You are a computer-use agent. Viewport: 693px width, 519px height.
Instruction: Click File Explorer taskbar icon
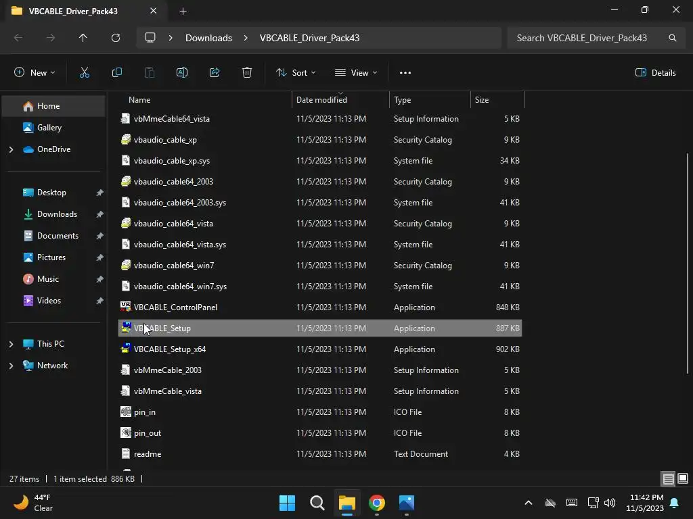[347, 503]
